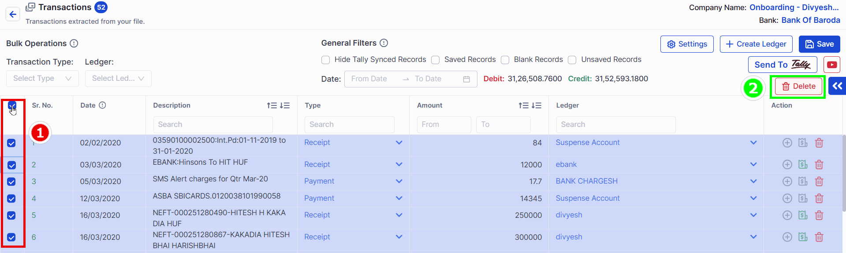Click Send To Tally button
This screenshot has width=846, height=253.
pyautogui.click(x=783, y=65)
